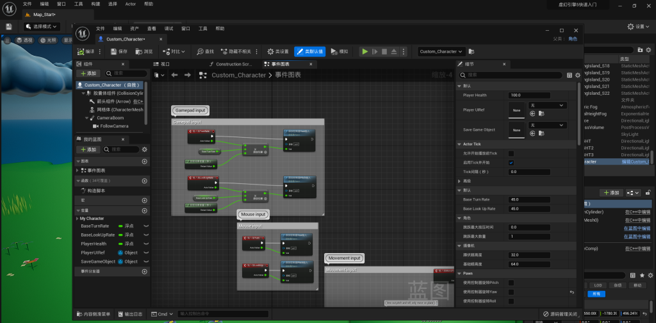Click the console command input box
This screenshot has width=656, height=323.
(x=223, y=314)
